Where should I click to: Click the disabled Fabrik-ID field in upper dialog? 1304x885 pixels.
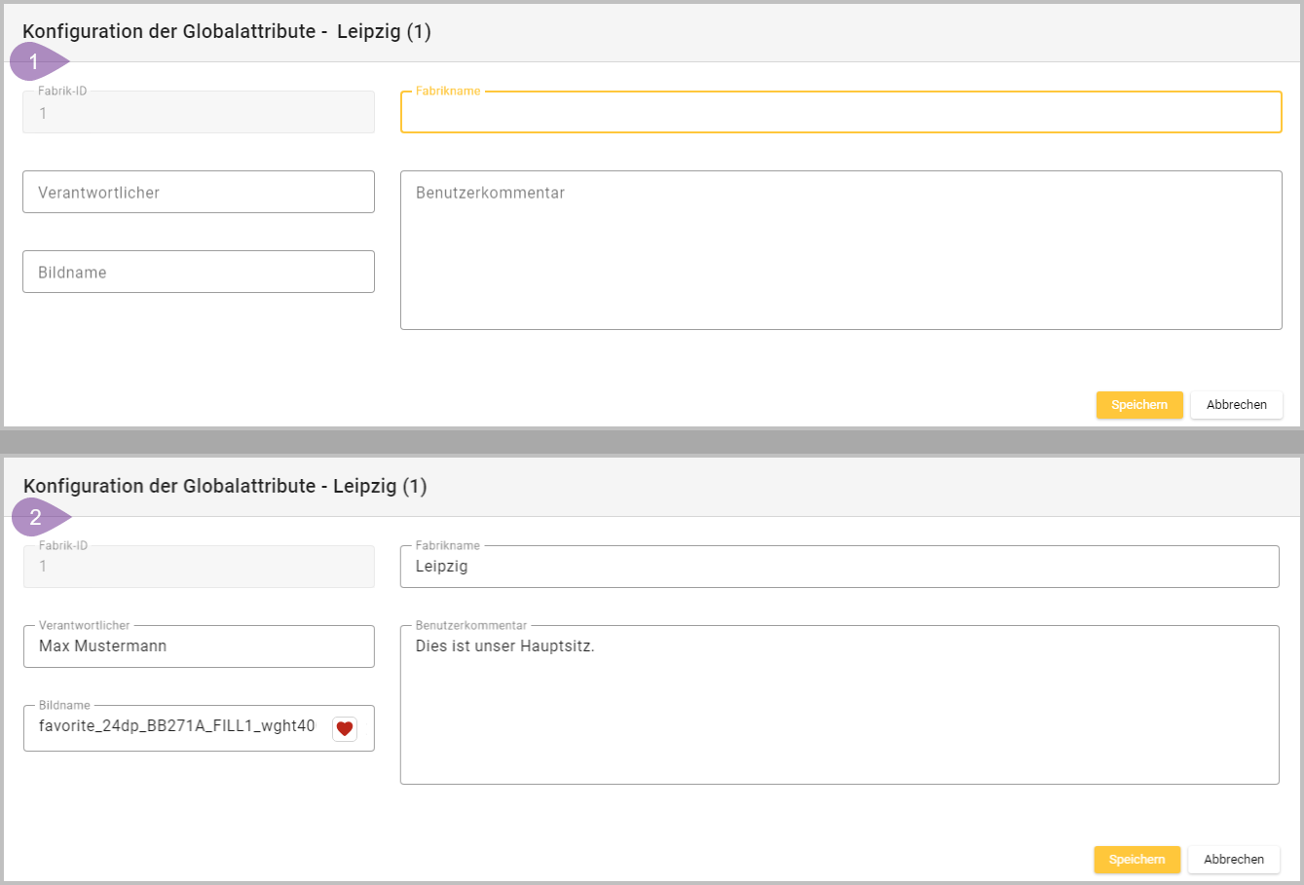coord(199,113)
